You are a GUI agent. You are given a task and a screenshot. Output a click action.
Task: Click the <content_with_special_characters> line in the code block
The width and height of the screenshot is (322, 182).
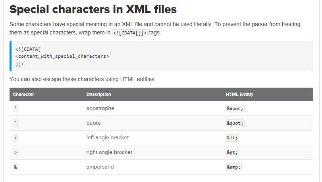[62, 56]
